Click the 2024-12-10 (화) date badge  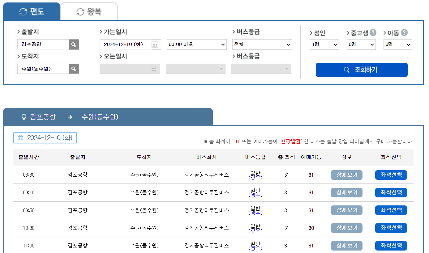point(45,138)
